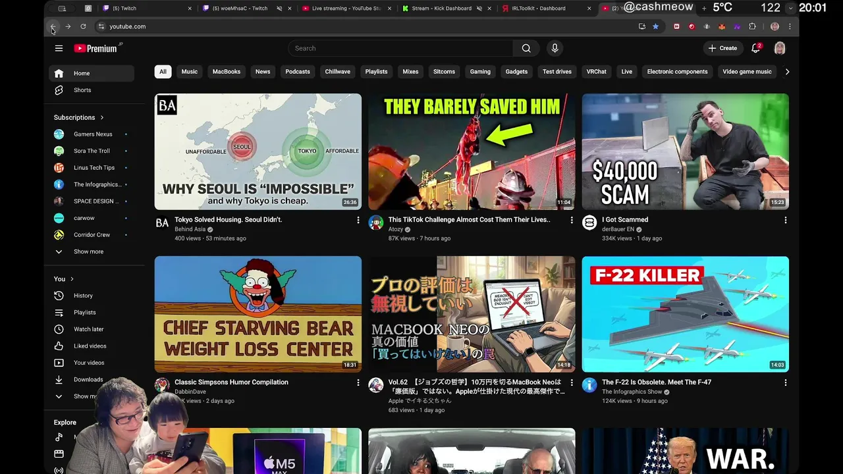The height and width of the screenshot is (474, 843).
Task: Open Watch later in the sidebar
Action: [x=92, y=329]
